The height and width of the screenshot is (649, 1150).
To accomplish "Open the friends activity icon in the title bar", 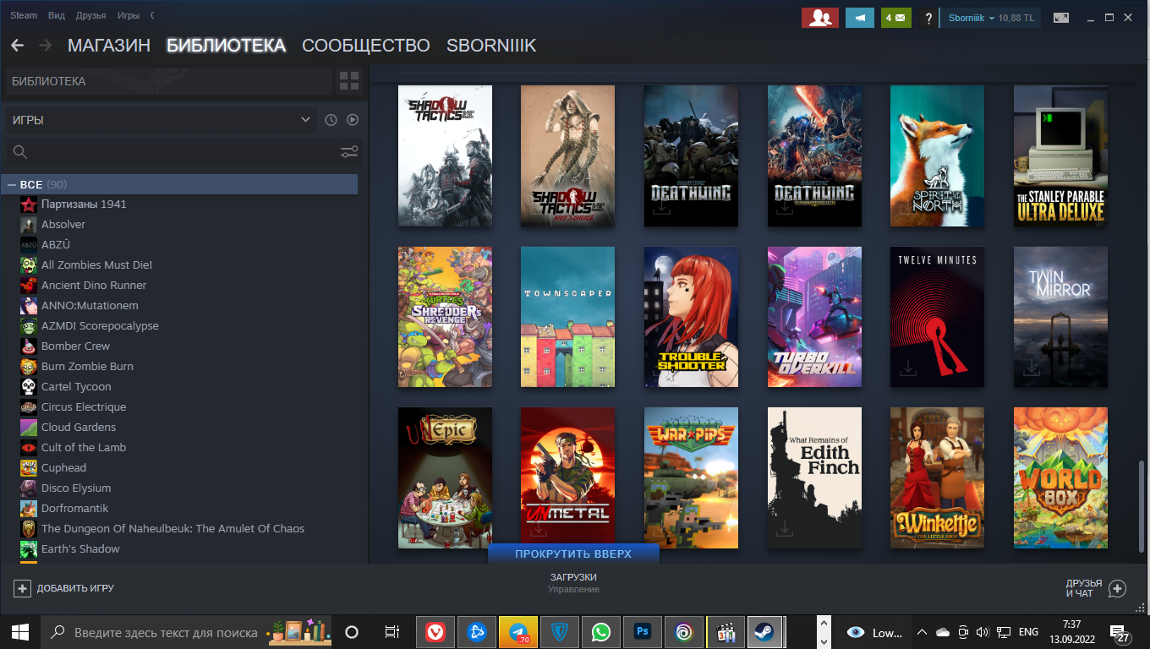I will pyautogui.click(x=819, y=18).
